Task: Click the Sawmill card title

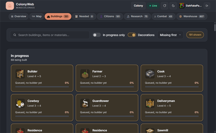Action: click(163, 130)
